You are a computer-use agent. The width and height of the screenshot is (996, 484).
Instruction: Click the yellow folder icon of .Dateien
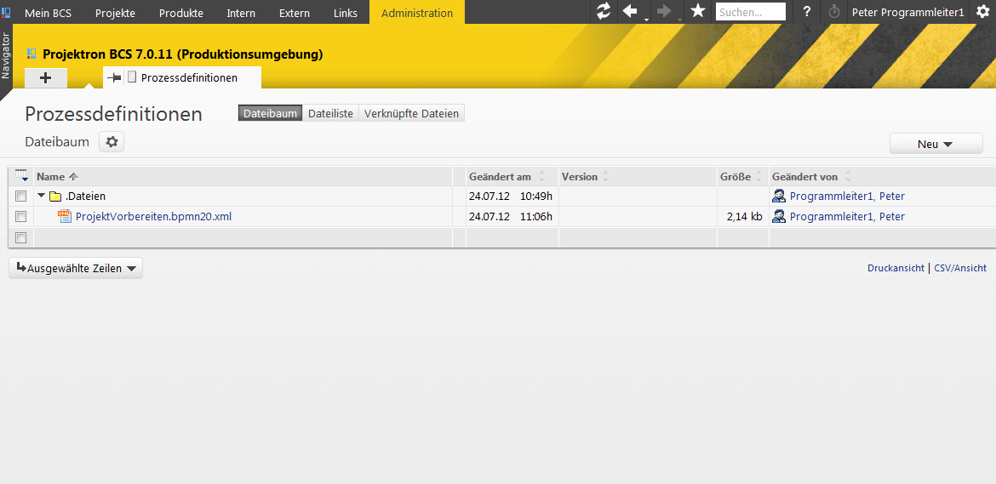[55, 196]
